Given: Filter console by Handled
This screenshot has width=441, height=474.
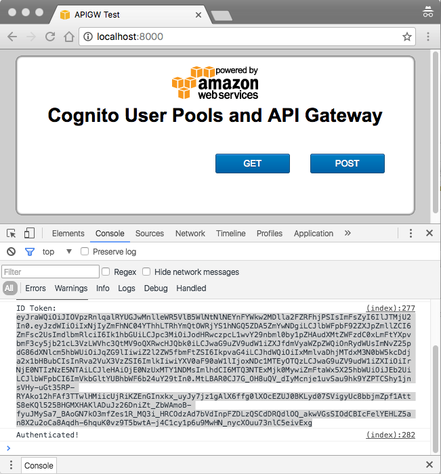Looking at the screenshot, I should [x=191, y=288].
